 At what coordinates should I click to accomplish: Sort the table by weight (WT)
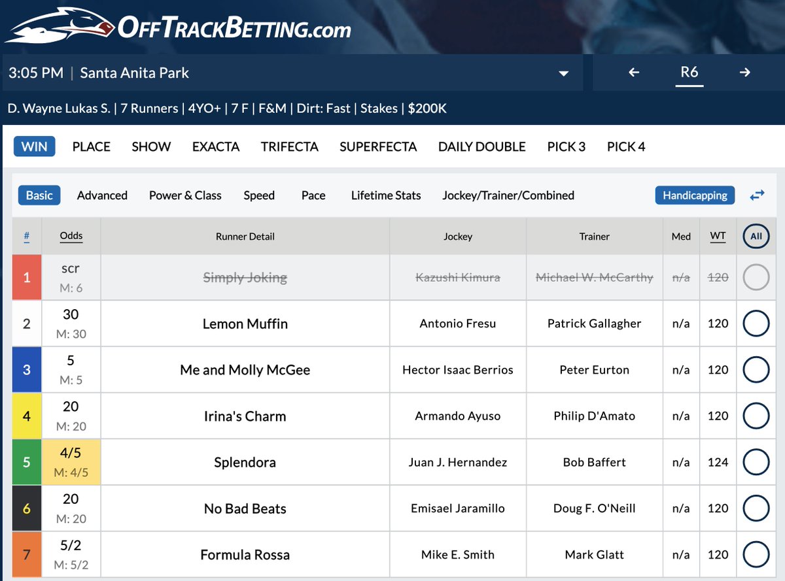tap(718, 236)
